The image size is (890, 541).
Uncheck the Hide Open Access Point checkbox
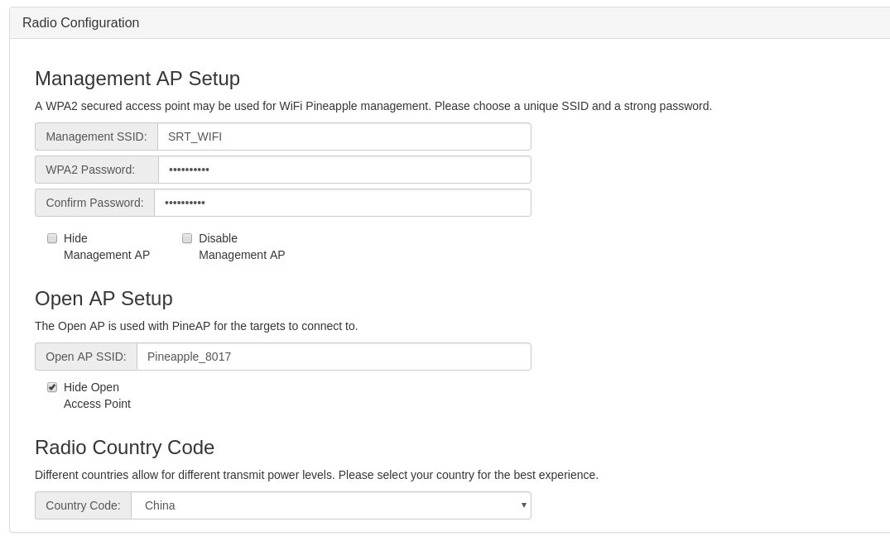52,387
